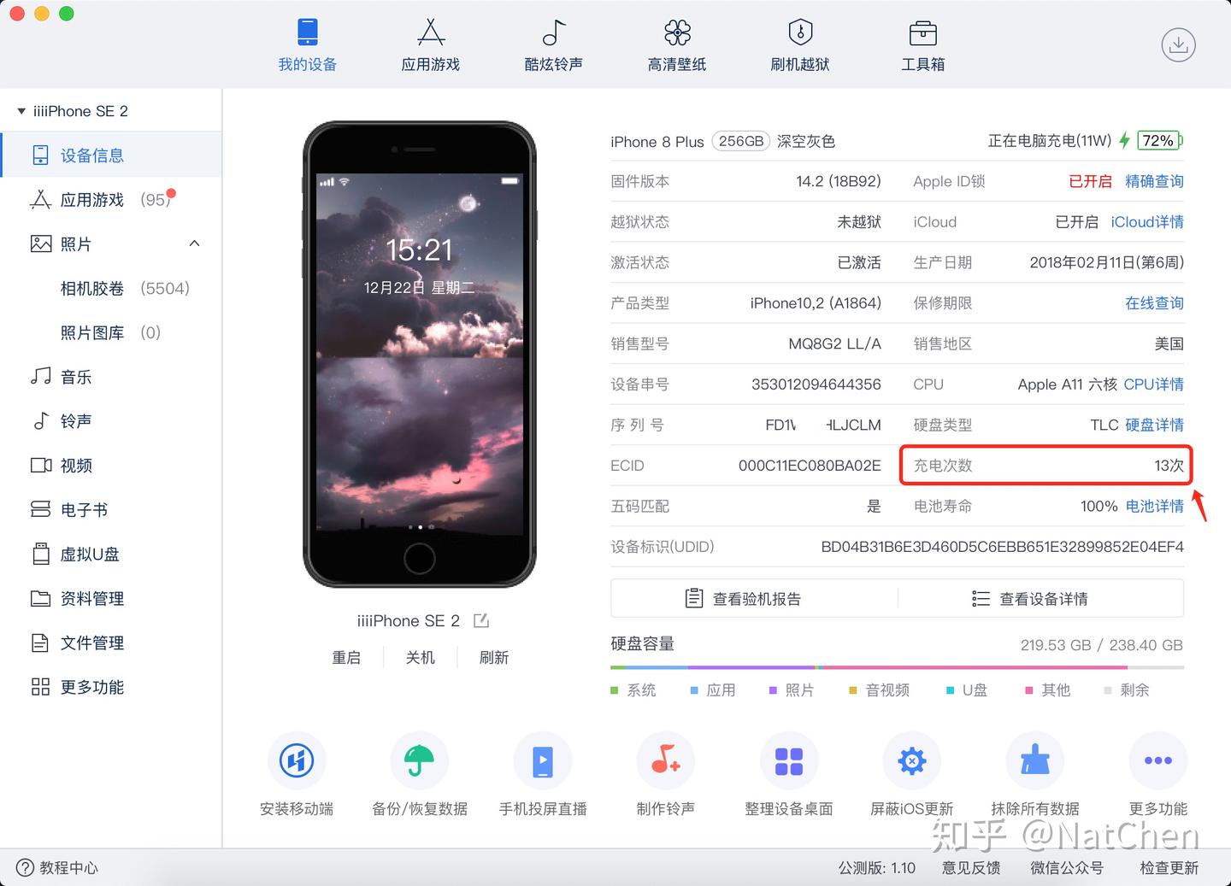
Task: Collapse the iiiiPhone SE 2 device tree
Action: tap(21, 111)
